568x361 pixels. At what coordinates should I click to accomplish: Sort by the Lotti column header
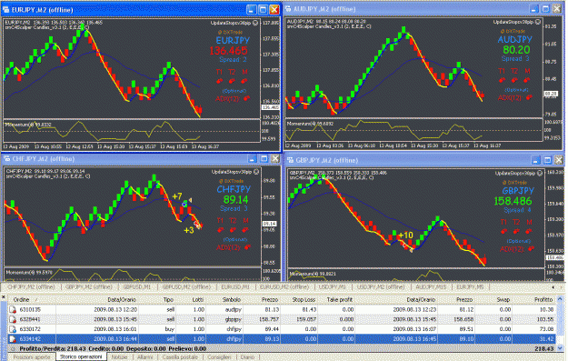(x=198, y=300)
